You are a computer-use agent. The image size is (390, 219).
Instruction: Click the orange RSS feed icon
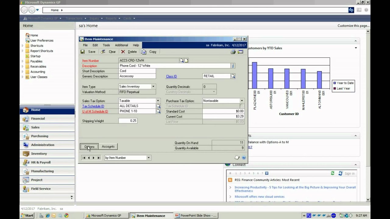230,180
